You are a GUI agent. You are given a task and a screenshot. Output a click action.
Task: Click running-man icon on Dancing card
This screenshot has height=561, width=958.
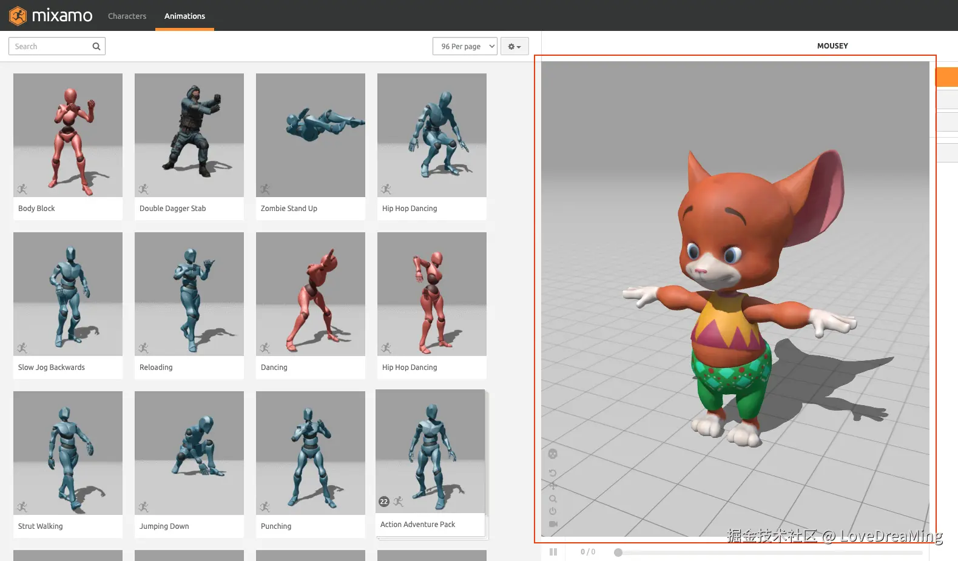coord(265,348)
